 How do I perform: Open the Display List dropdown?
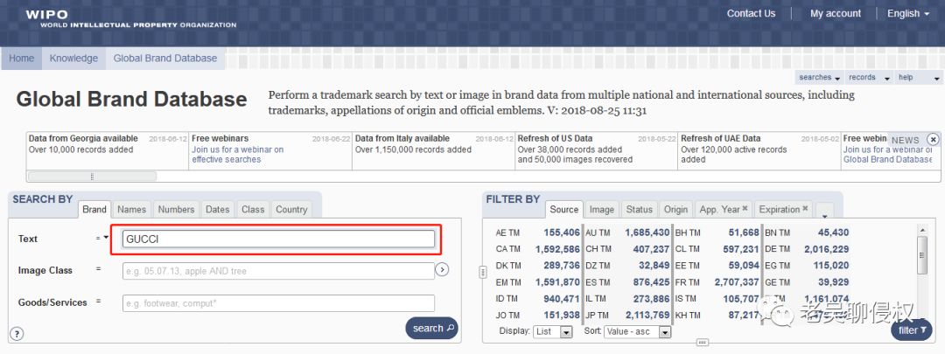click(553, 332)
